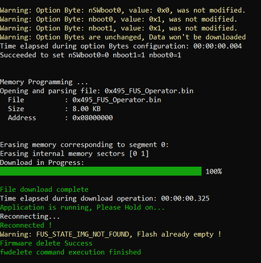Select the Address 0x08000000 row
The image size is (261, 263).
coord(60,118)
